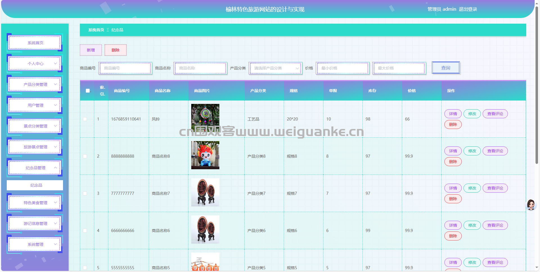Expand the 产品分类管理 menu
Viewport: 540px width, 272px height.
click(x=35, y=84)
